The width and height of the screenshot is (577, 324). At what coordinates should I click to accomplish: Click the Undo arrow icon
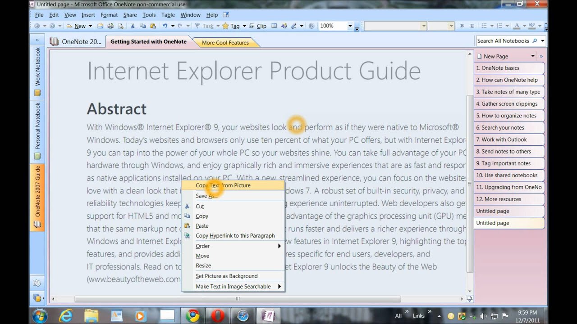click(x=165, y=26)
